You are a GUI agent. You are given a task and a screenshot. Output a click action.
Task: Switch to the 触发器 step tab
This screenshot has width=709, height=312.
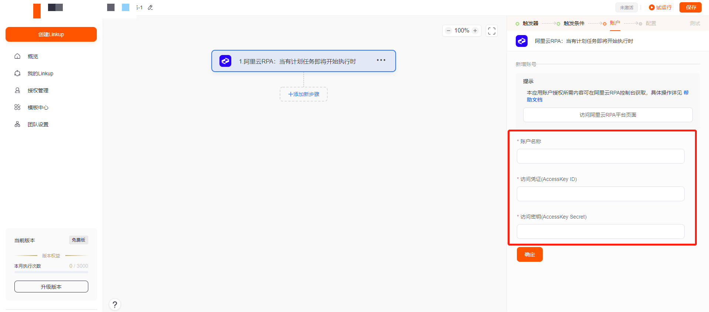(530, 23)
